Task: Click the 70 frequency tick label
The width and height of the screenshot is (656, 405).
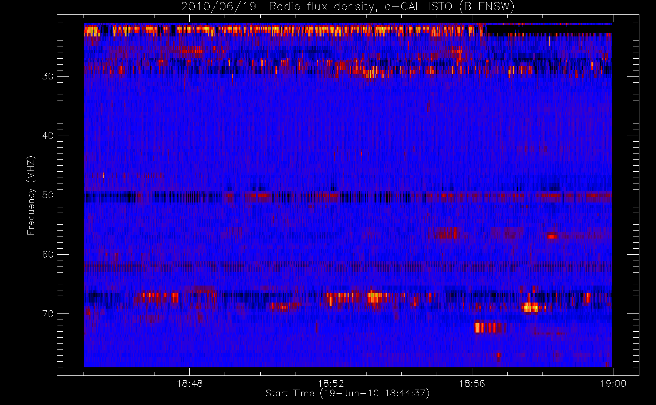Action: pos(48,314)
